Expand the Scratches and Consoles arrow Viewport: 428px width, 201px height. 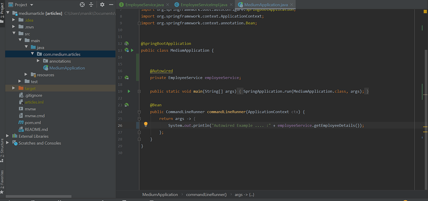pos(8,143)
